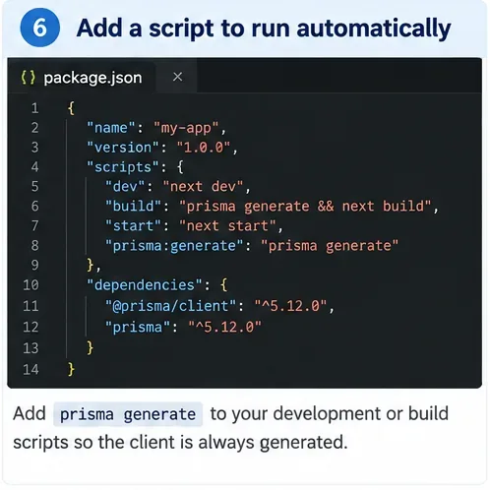Click the "dependencies" key
This screenshot has height=490, width=490.
[x=145, y=285]
